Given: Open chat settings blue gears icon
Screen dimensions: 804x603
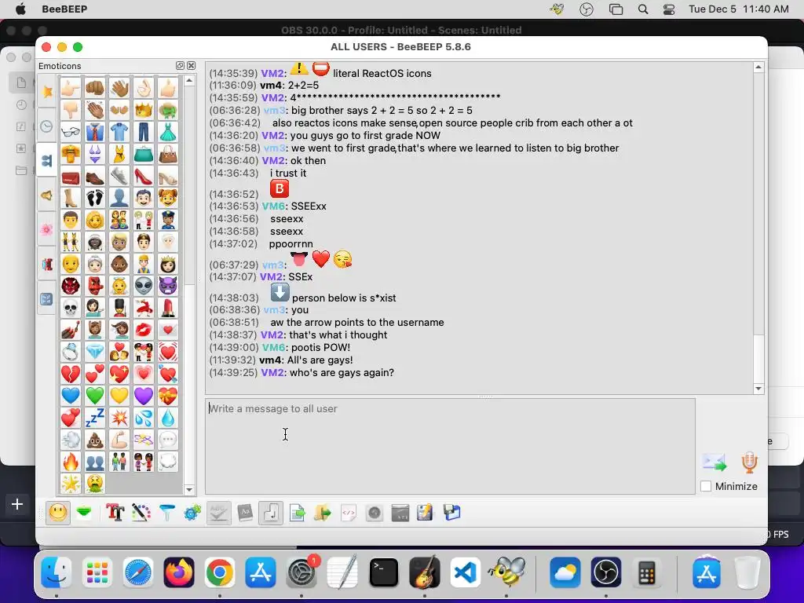Looking at the screenshot, I should (192, 512).
